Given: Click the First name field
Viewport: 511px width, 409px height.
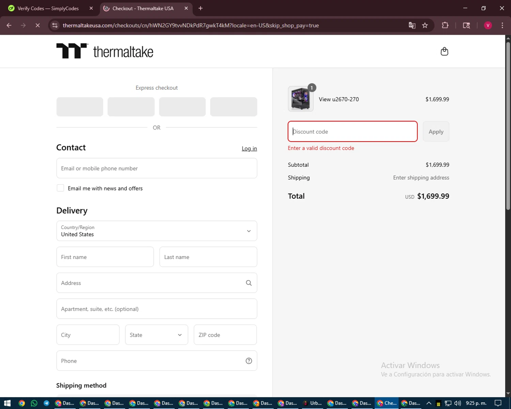Looking at the screenshot, I should pyautogui.click(x=105, y=257).
